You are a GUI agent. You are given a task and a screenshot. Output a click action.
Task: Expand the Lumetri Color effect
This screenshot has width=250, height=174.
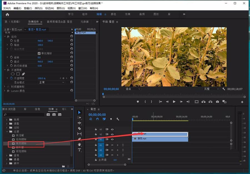pos(4,91)
